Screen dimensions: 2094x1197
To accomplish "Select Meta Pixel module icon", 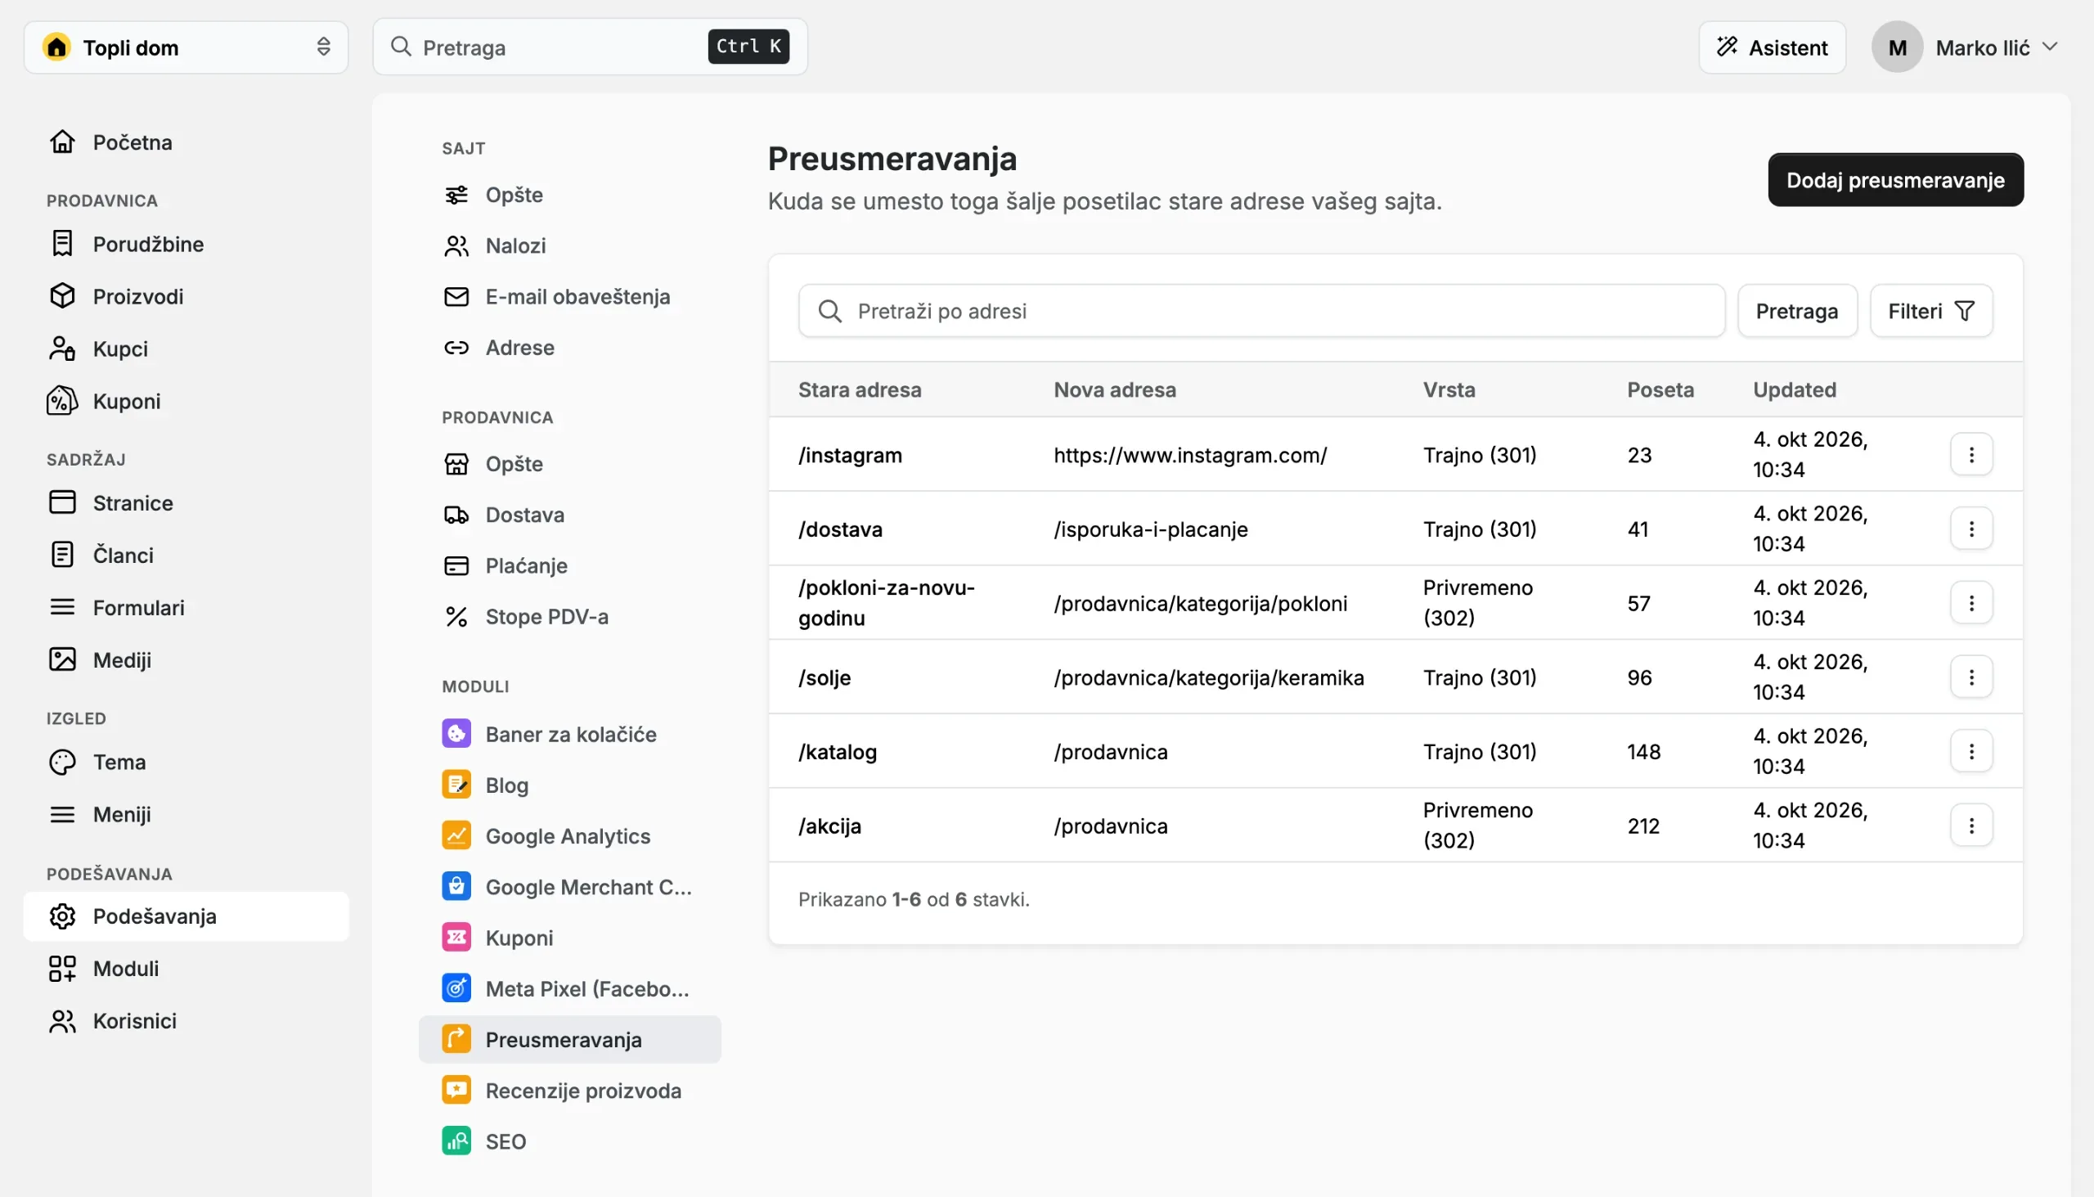I will pos(456,988).
